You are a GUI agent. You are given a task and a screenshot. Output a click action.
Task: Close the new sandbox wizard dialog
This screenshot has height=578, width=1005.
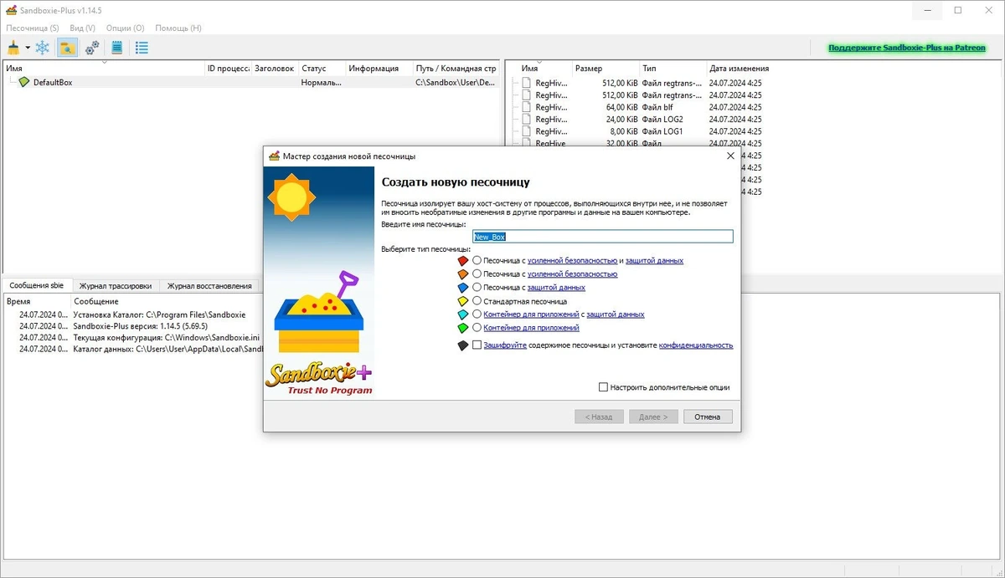click(730, 156)
